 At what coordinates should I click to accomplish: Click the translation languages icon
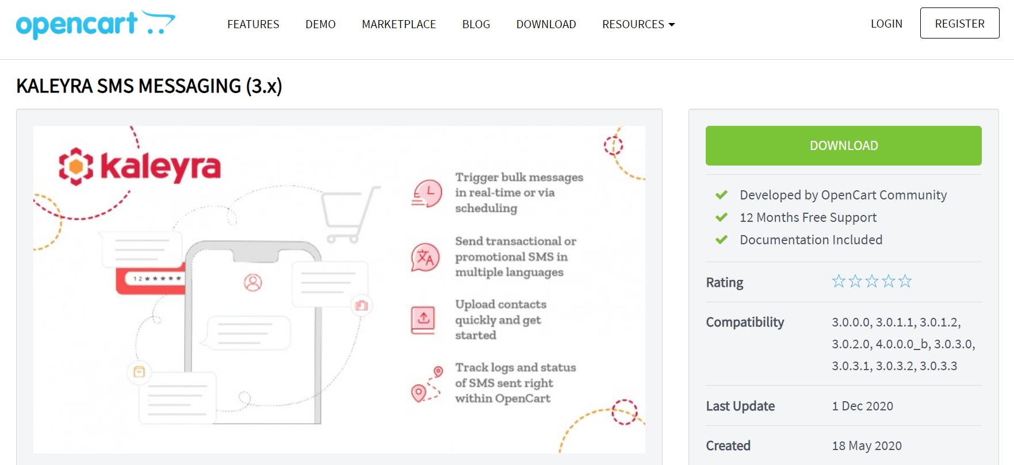tap(425, 257)
